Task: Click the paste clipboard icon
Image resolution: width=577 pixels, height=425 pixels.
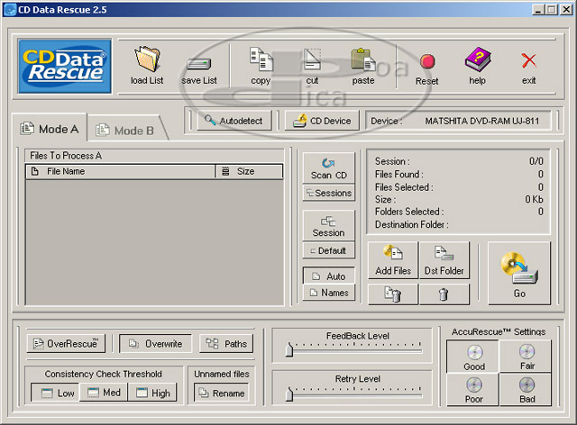Action: (x=363, y=61)
